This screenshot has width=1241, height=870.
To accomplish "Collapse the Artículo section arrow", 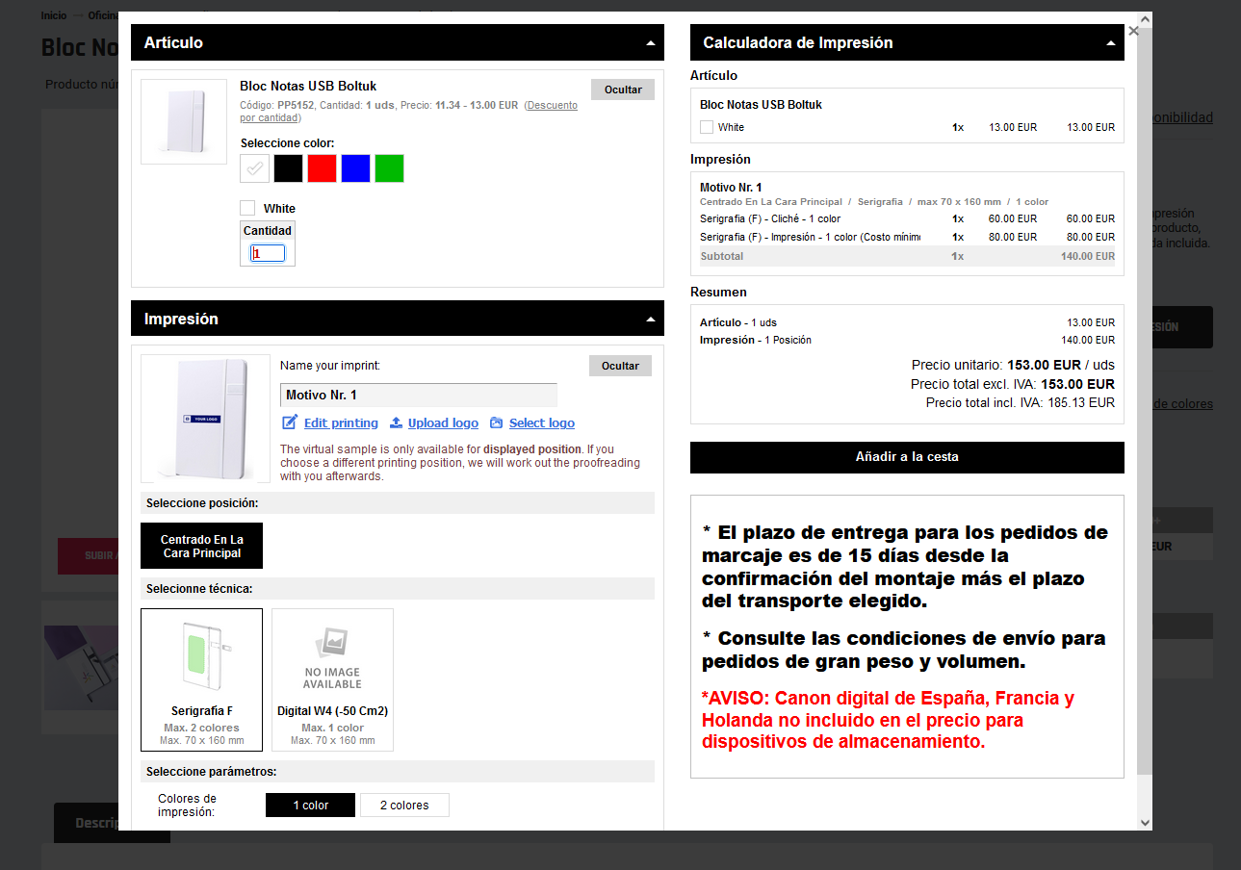I will point(651,43).
